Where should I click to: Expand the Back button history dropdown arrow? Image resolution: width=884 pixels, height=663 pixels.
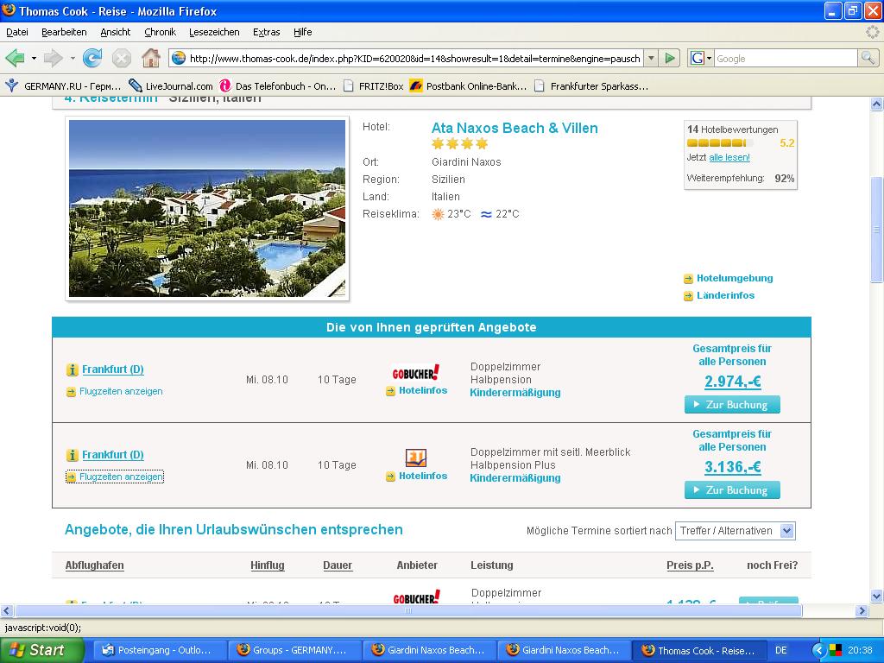point(34,58)
